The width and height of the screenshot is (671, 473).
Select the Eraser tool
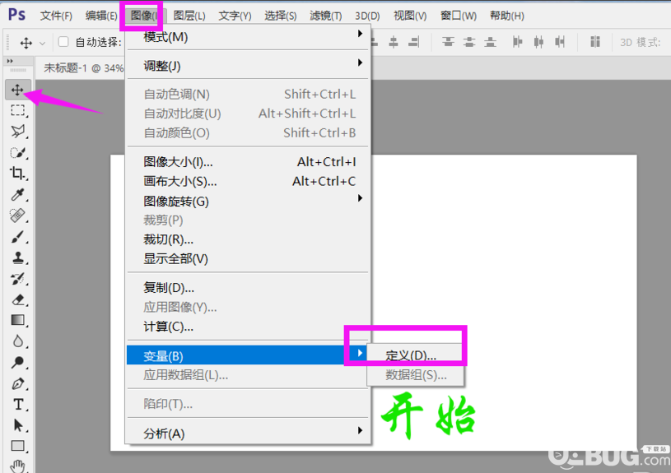point(17,299)
